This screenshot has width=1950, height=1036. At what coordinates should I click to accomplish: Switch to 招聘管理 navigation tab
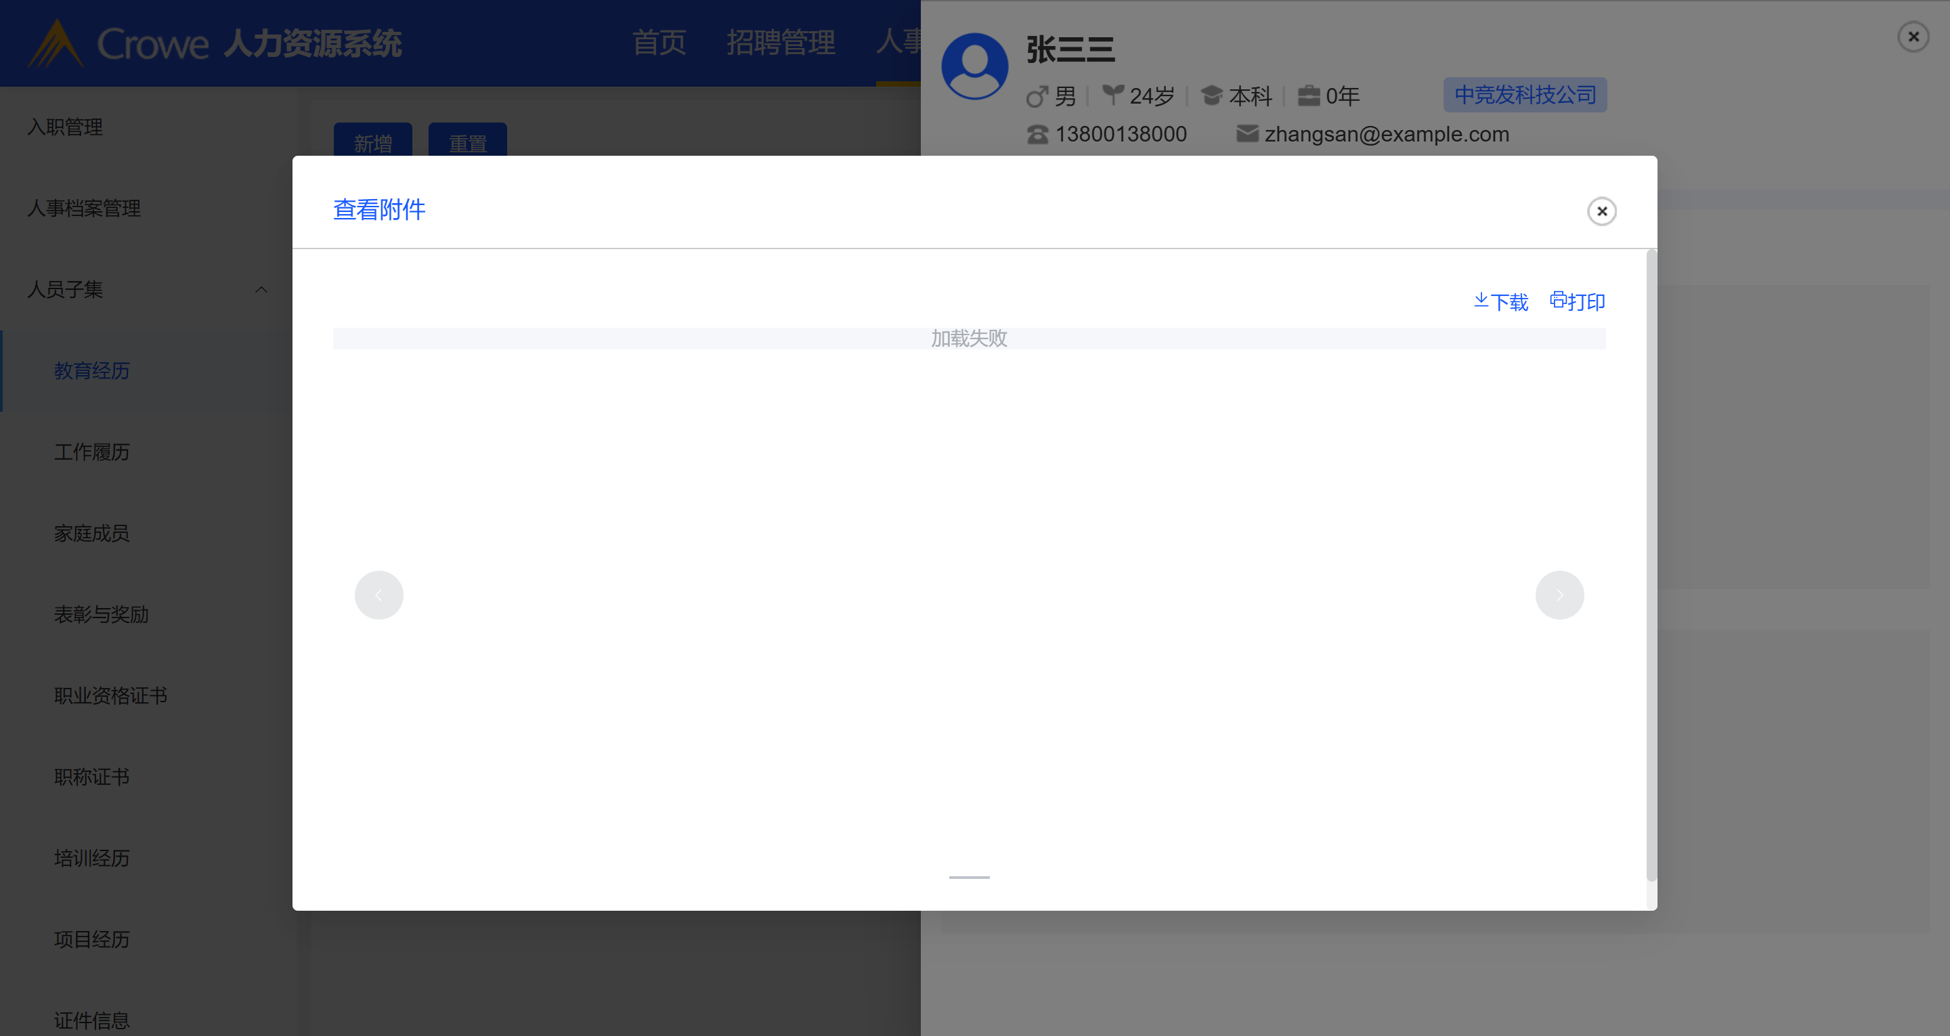[781, 43]
